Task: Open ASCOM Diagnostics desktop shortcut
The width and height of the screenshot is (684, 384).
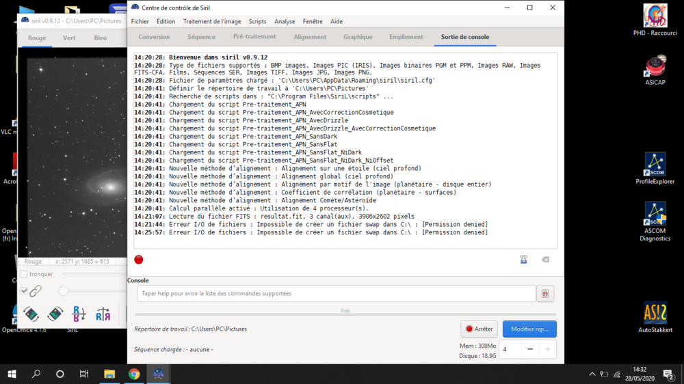Action: pos(655,221)
